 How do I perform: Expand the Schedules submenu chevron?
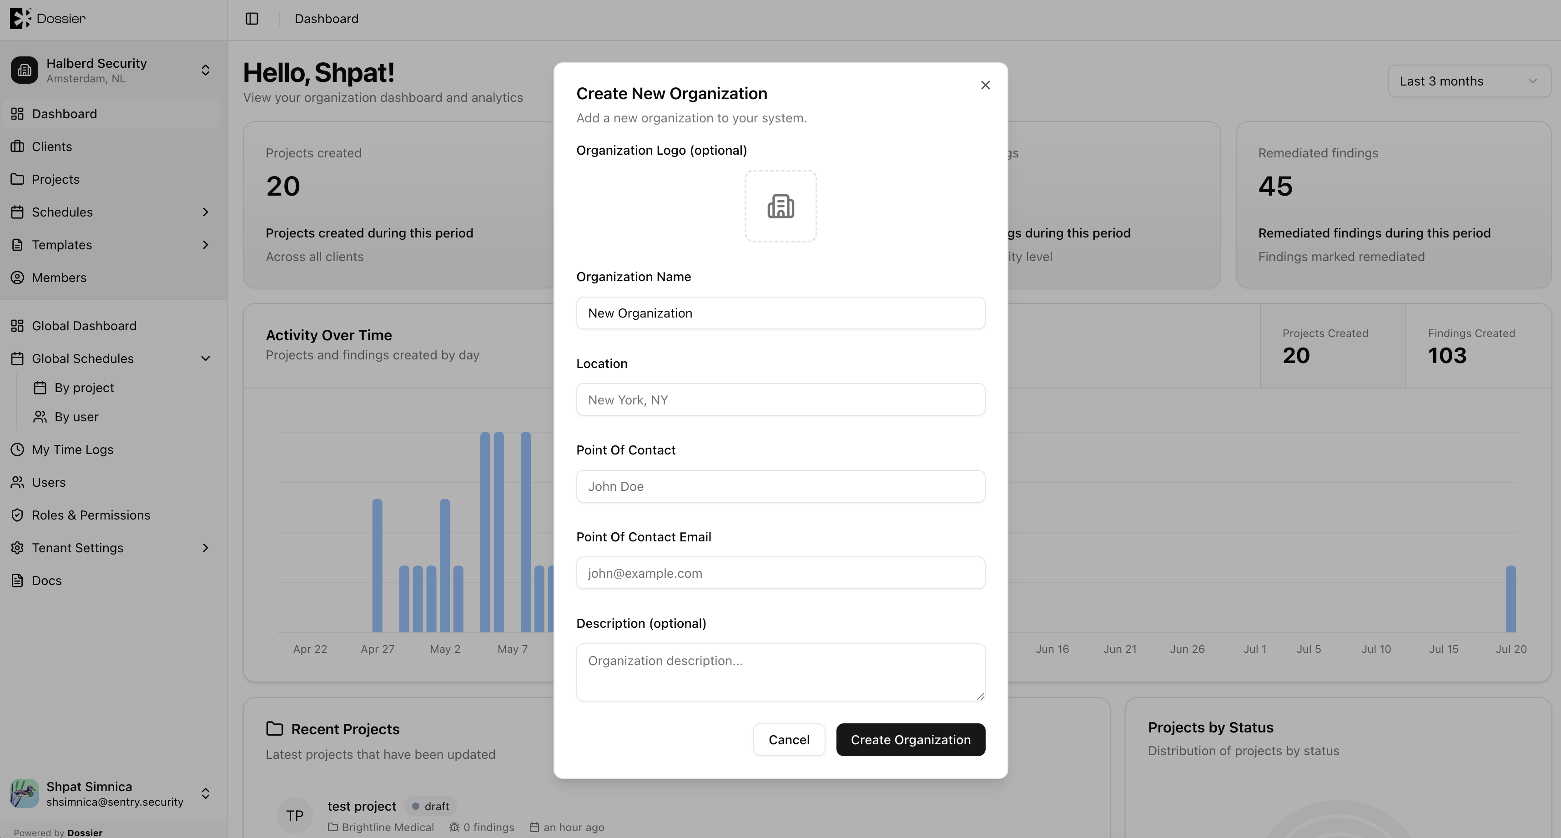206,212
